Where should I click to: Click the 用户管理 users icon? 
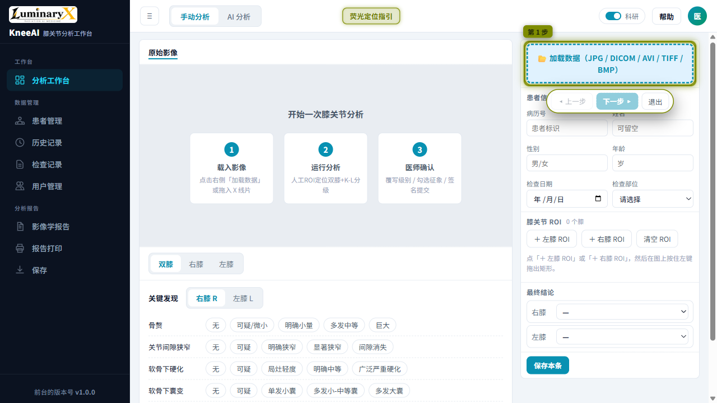click(x=20, y=186)
